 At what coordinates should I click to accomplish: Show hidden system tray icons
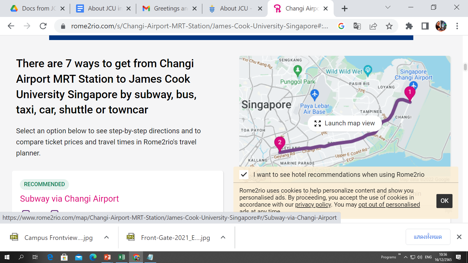click(x=405, y=257)
